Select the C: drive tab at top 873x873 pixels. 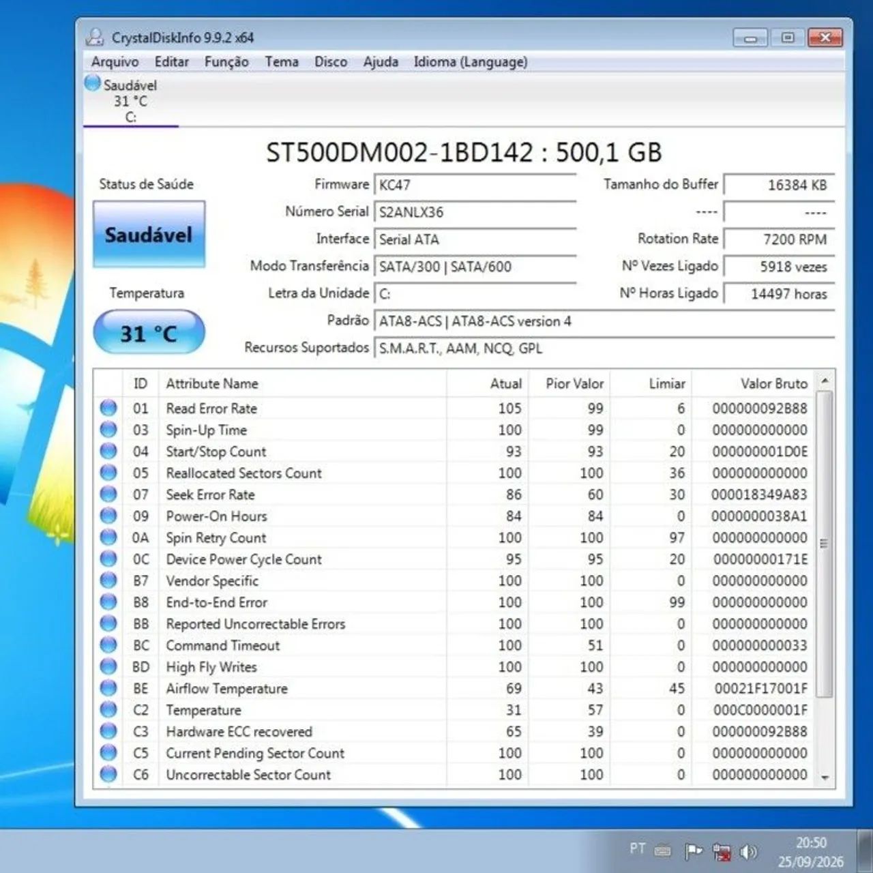pyautogui.click(x=130, y=100)
